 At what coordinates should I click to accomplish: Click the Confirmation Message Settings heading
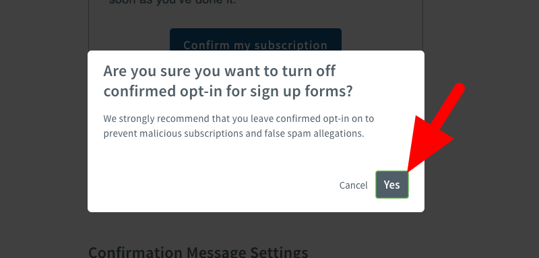pos(198,252)
